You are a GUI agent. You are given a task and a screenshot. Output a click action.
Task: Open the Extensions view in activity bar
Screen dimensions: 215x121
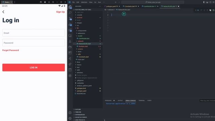(70, 30)
